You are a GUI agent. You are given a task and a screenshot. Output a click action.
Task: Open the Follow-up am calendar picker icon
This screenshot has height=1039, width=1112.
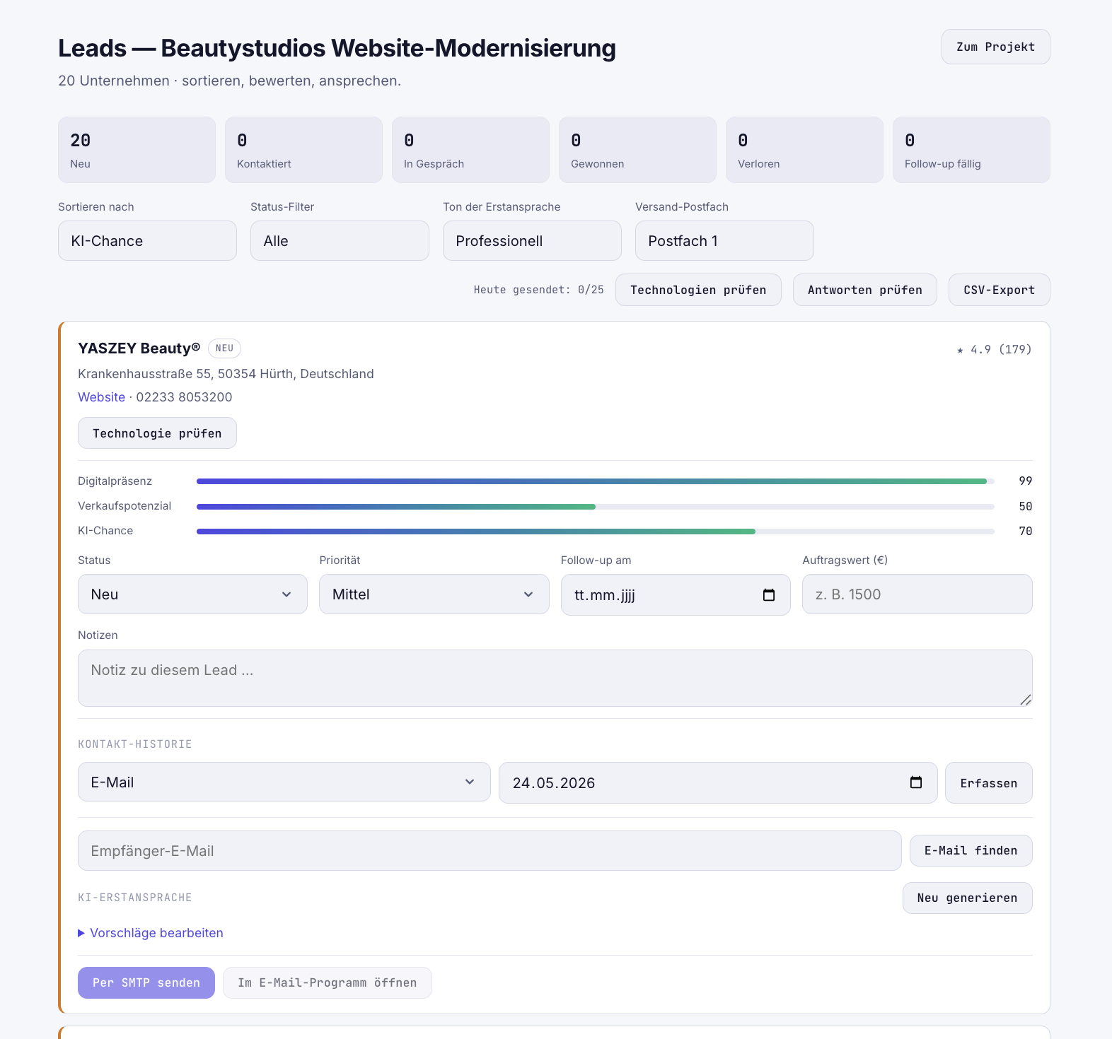click(769, 595)
